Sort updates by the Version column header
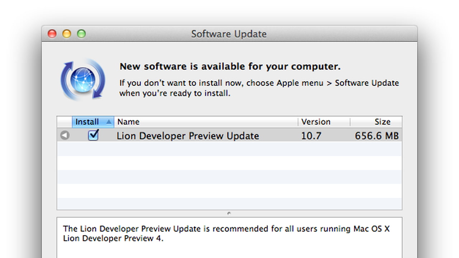 pos(324,122)
